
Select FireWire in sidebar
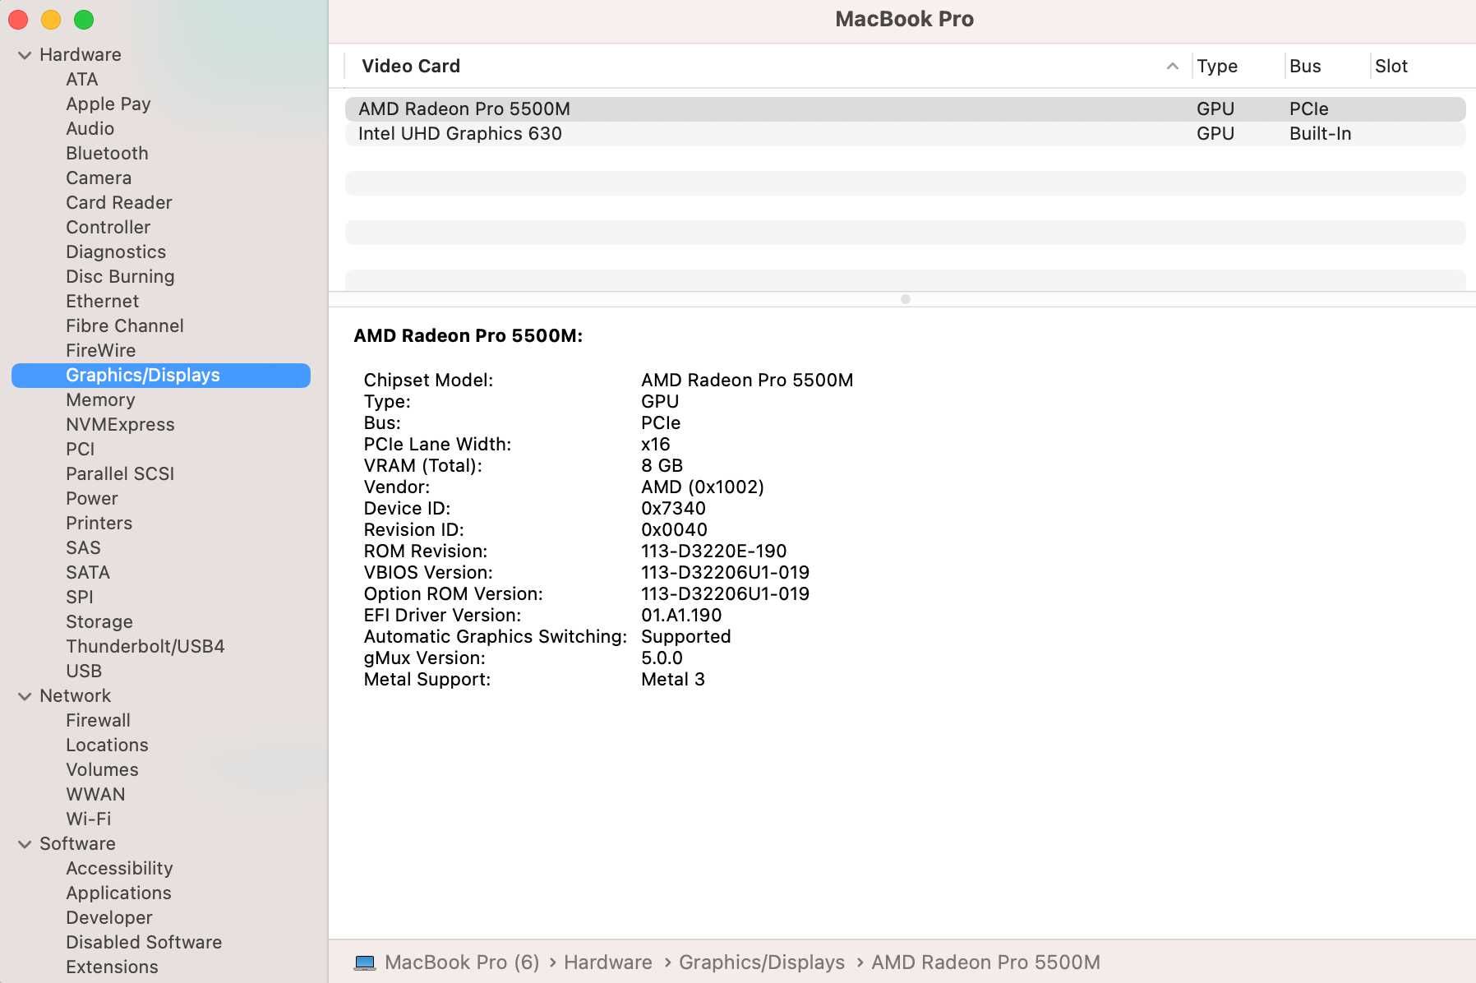pos(101,351)
